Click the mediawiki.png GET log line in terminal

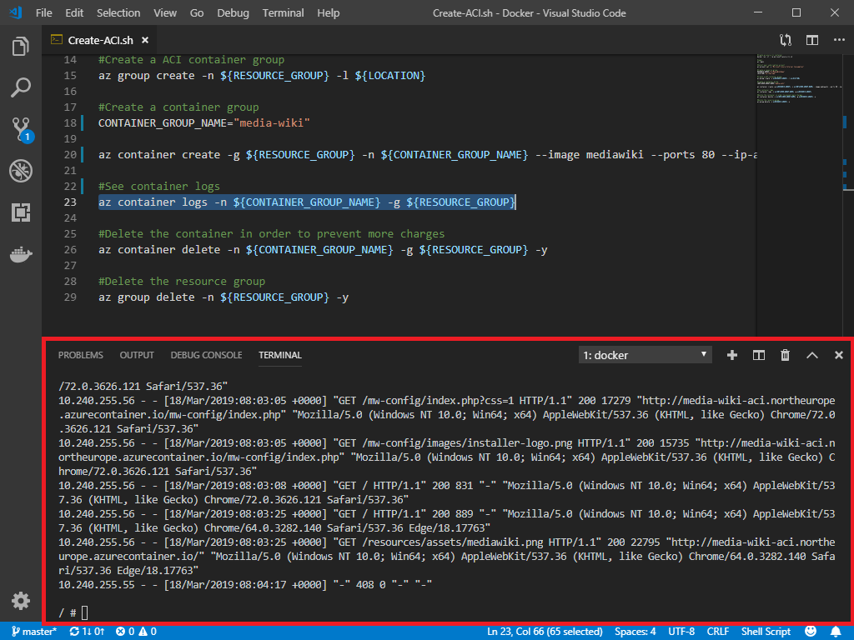pyautogui.click(x=447, y=556)
